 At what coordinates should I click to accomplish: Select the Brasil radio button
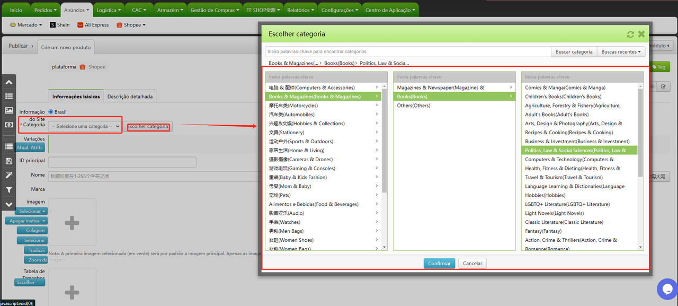[51, 112]
